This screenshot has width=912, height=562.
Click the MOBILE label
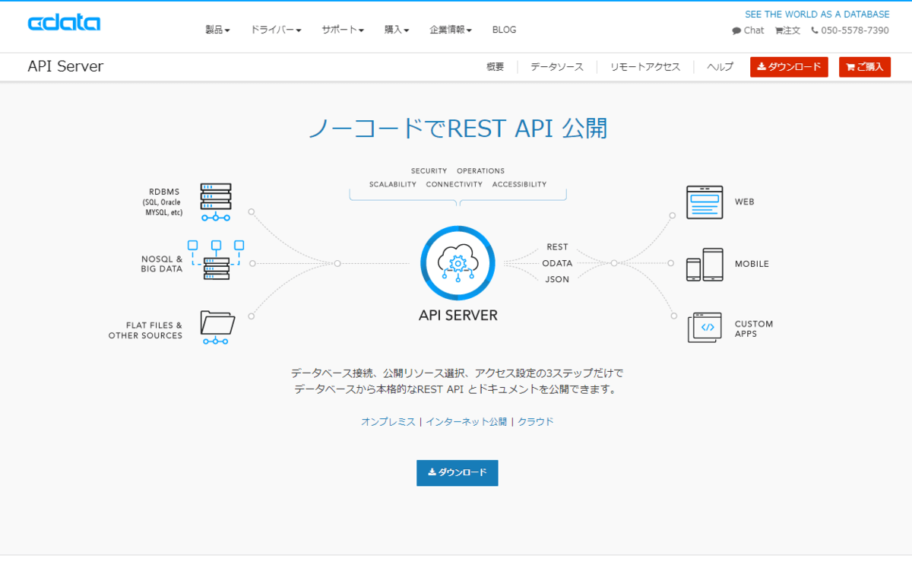click(x=752, y=264)
